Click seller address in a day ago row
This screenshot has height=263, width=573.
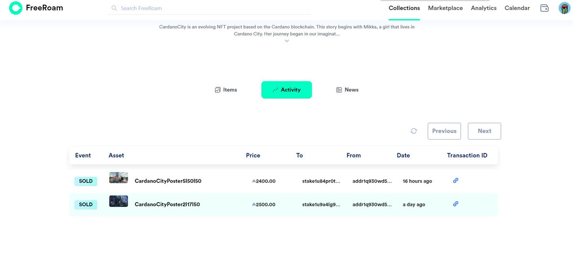tap(372, 204)
